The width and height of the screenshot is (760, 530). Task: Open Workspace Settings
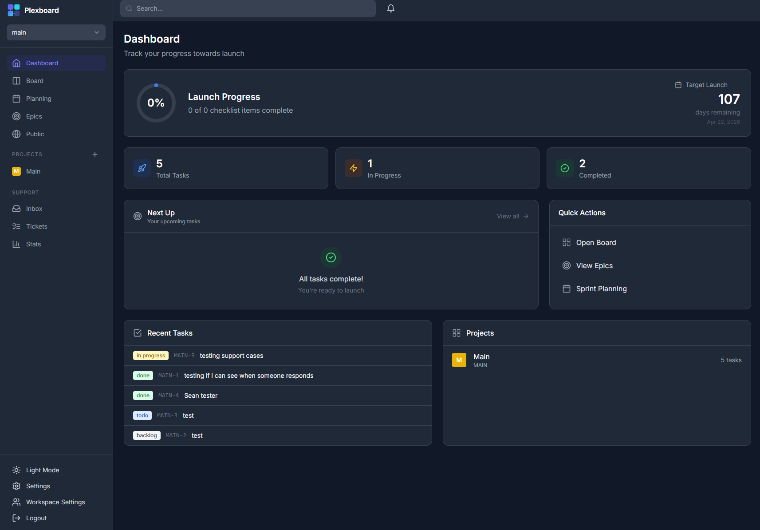55,502
